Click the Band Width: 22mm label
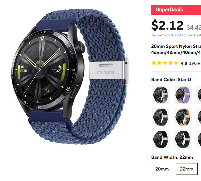Viewport: 201px width, 181px height. pos(172,157)
